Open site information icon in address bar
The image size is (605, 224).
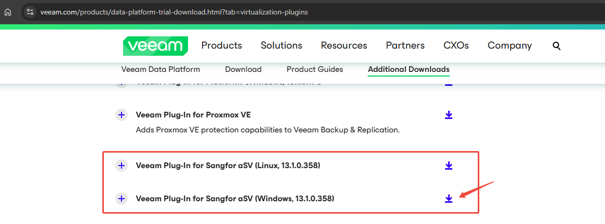[x=30, y=12]
